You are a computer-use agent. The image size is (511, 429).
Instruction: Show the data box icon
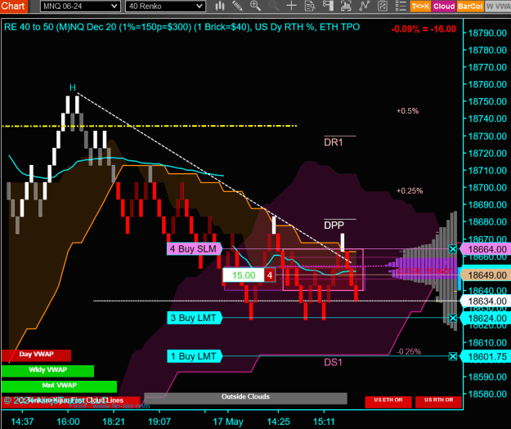(310, 6)
